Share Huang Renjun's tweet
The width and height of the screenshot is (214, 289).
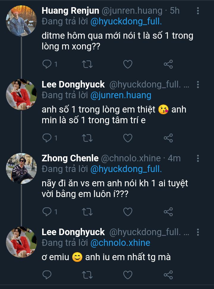(168, 64)
